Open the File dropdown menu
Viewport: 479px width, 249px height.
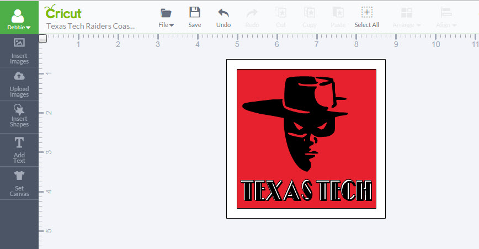click(x=166, y=25)
